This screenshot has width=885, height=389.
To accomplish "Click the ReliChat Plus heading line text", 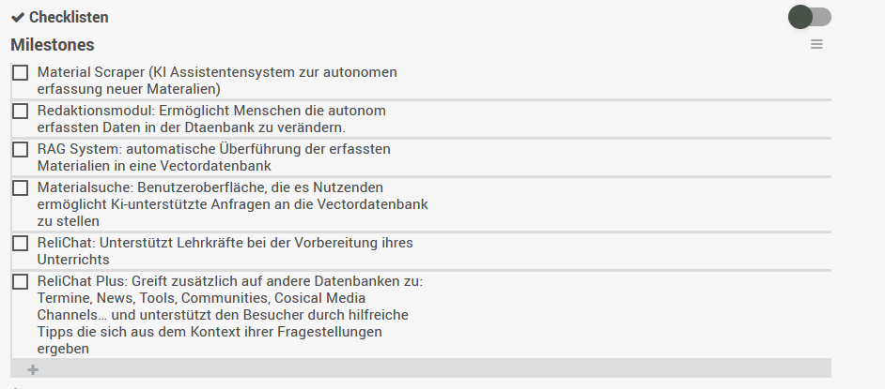I will coord(230,281).
